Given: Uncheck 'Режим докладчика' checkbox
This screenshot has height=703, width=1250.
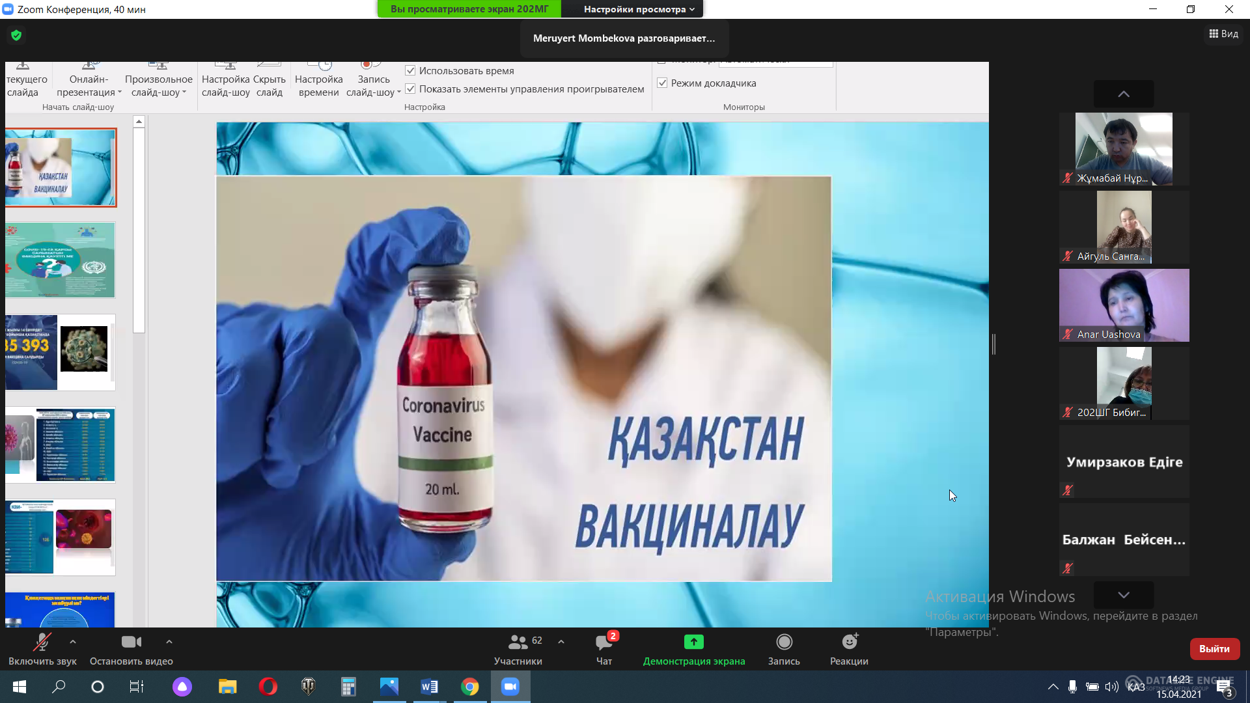Looking at the screenshot, I should pos(662,83).
